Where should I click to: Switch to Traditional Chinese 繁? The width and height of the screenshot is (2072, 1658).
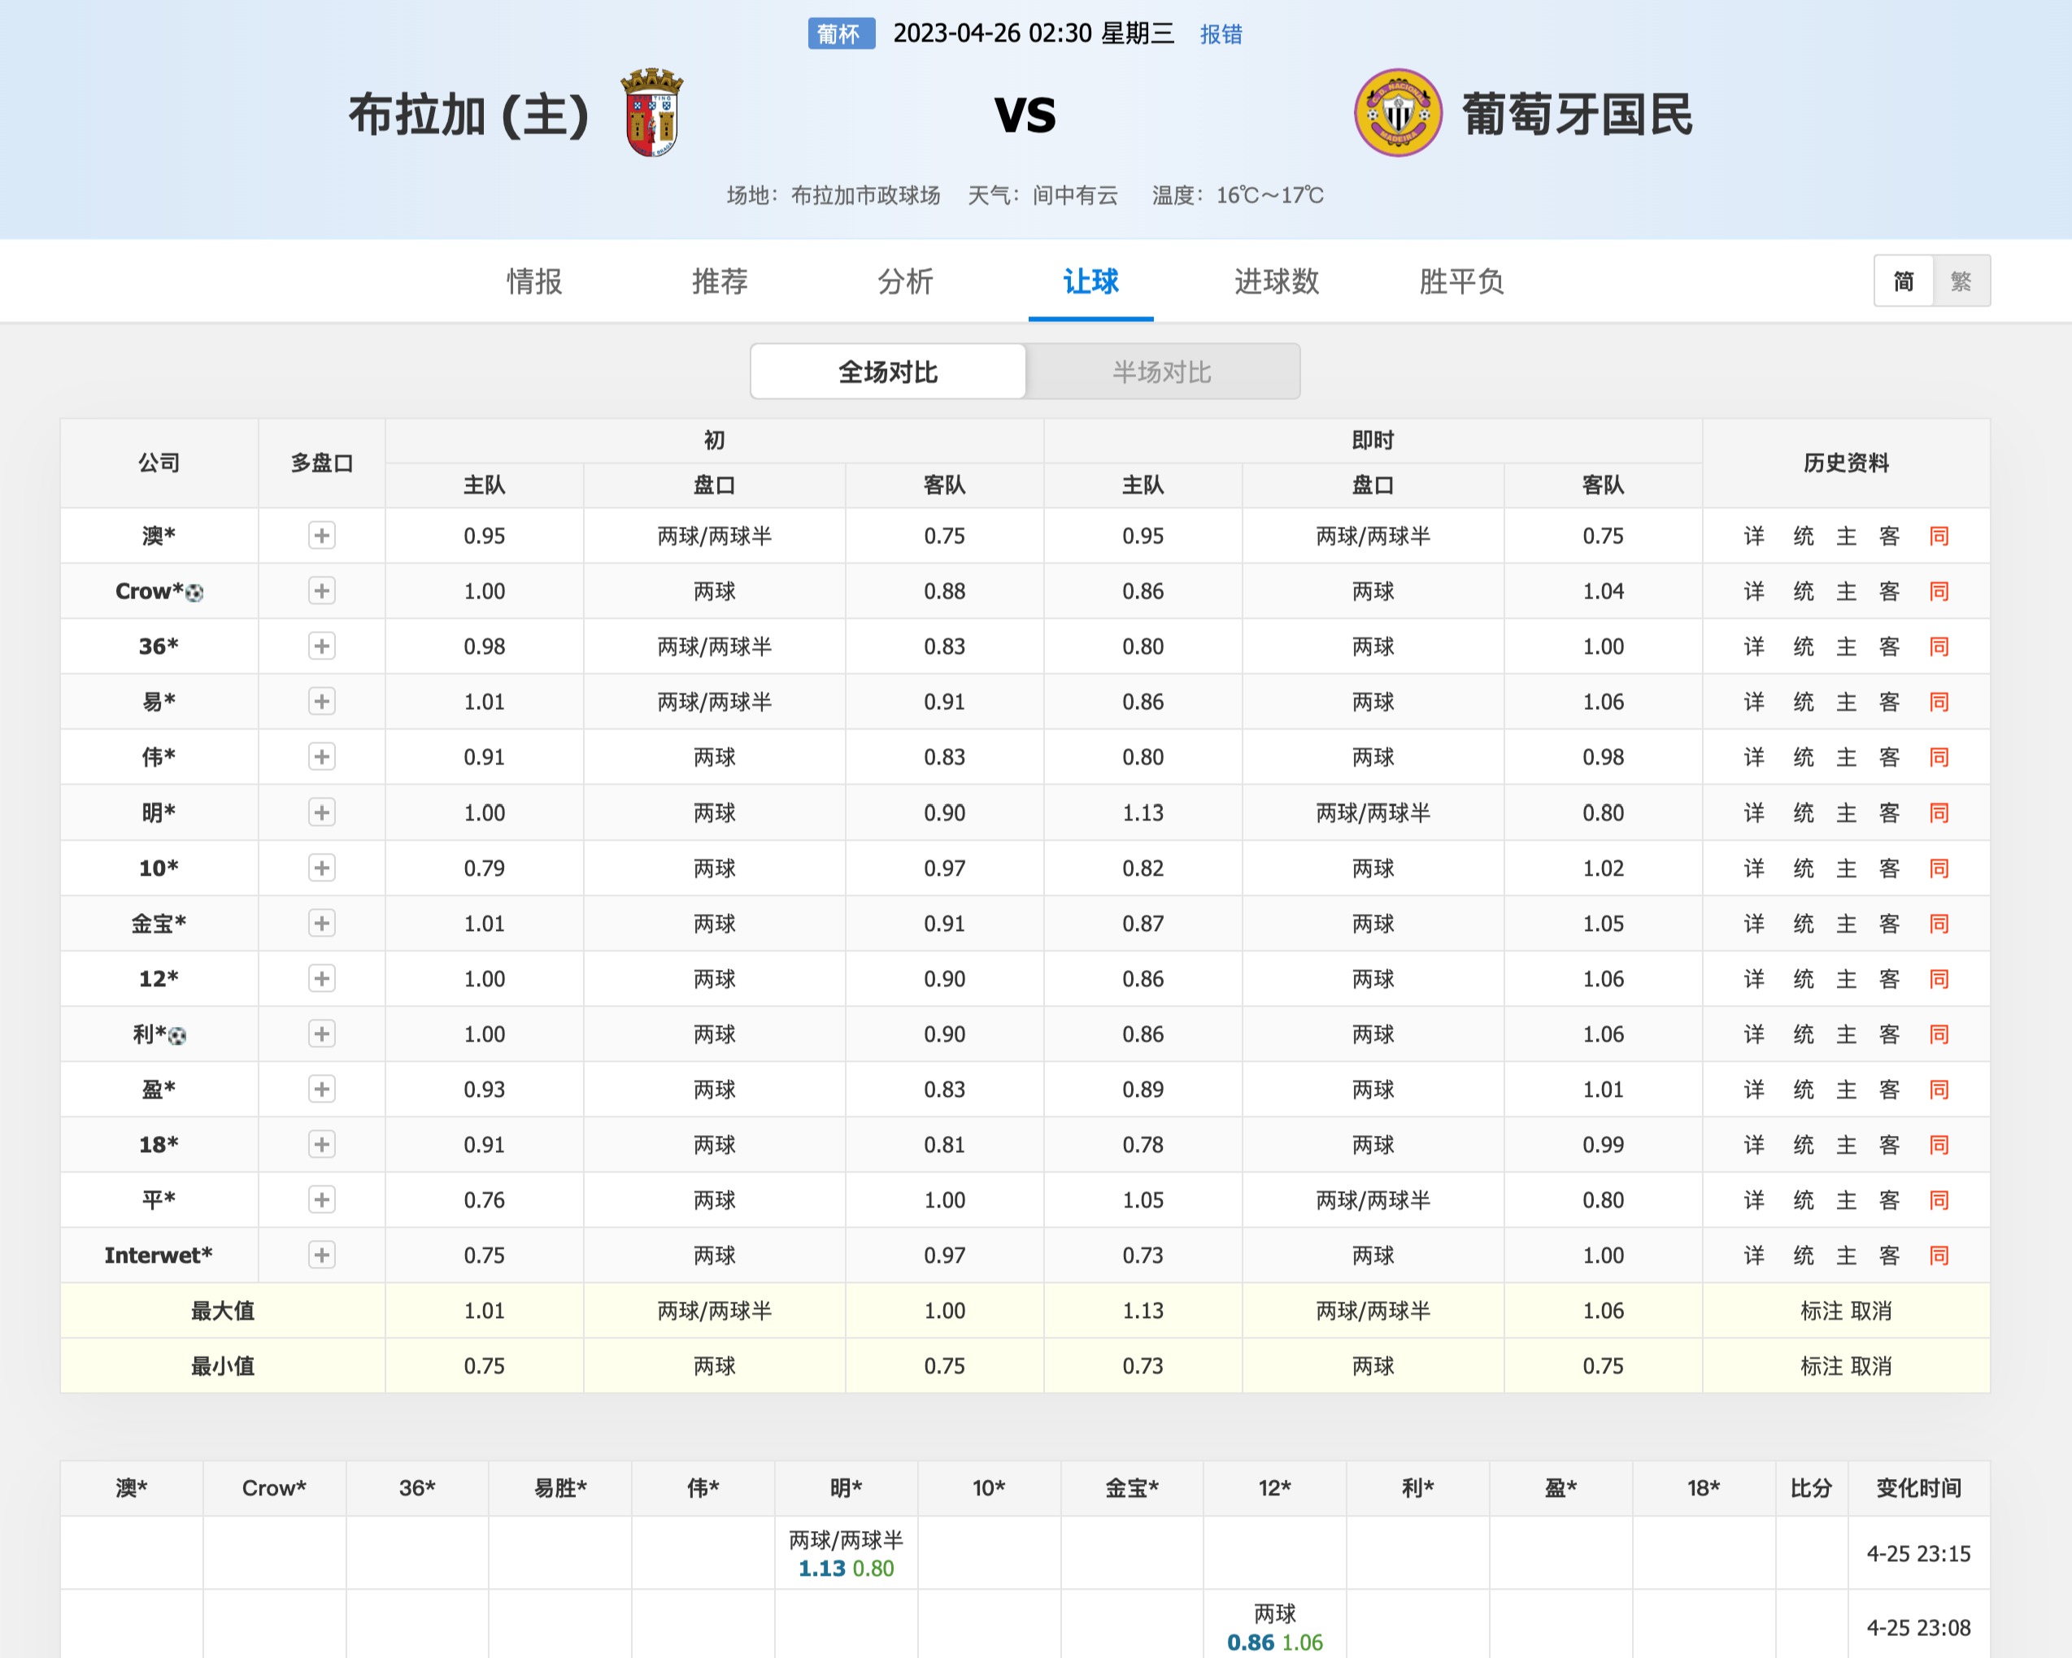pos(1961,281)
